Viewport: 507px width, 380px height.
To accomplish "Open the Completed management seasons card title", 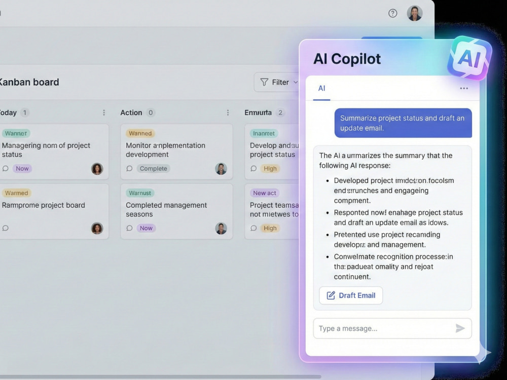I will [166, 210].
